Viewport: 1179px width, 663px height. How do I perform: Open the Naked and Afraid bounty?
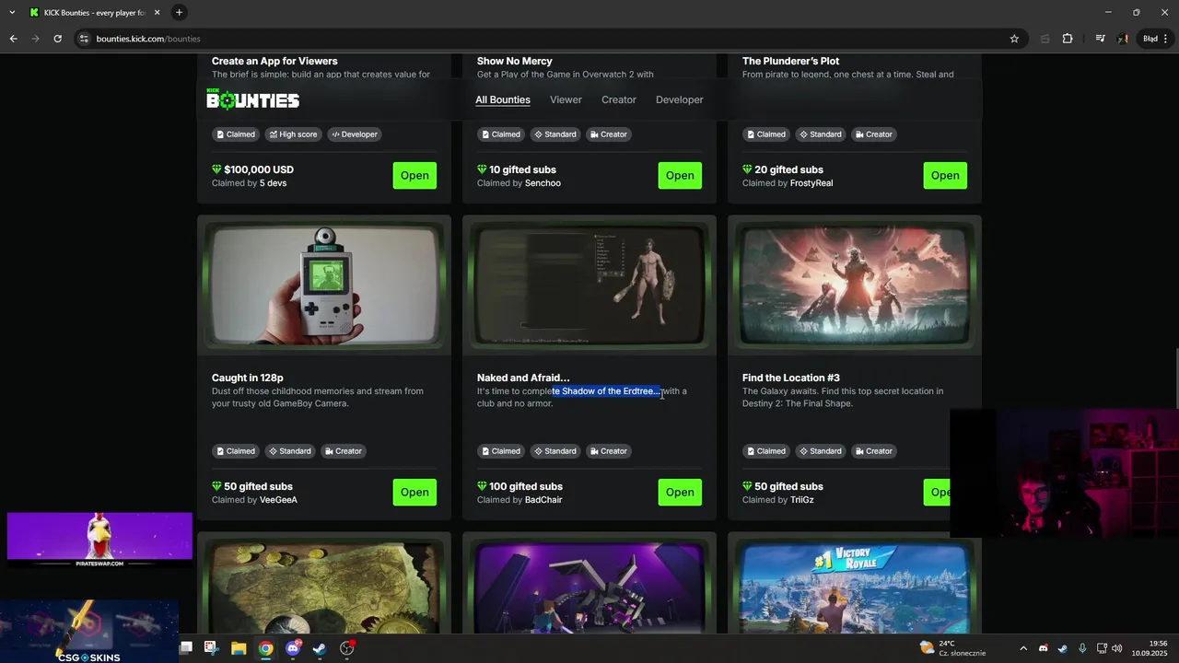680,492
